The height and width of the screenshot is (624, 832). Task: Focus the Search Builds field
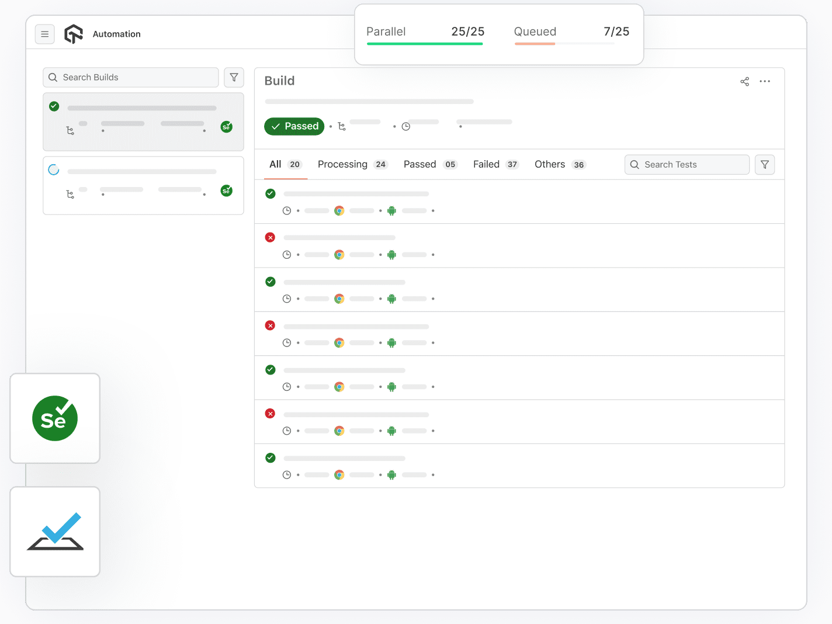coord(131,77)
